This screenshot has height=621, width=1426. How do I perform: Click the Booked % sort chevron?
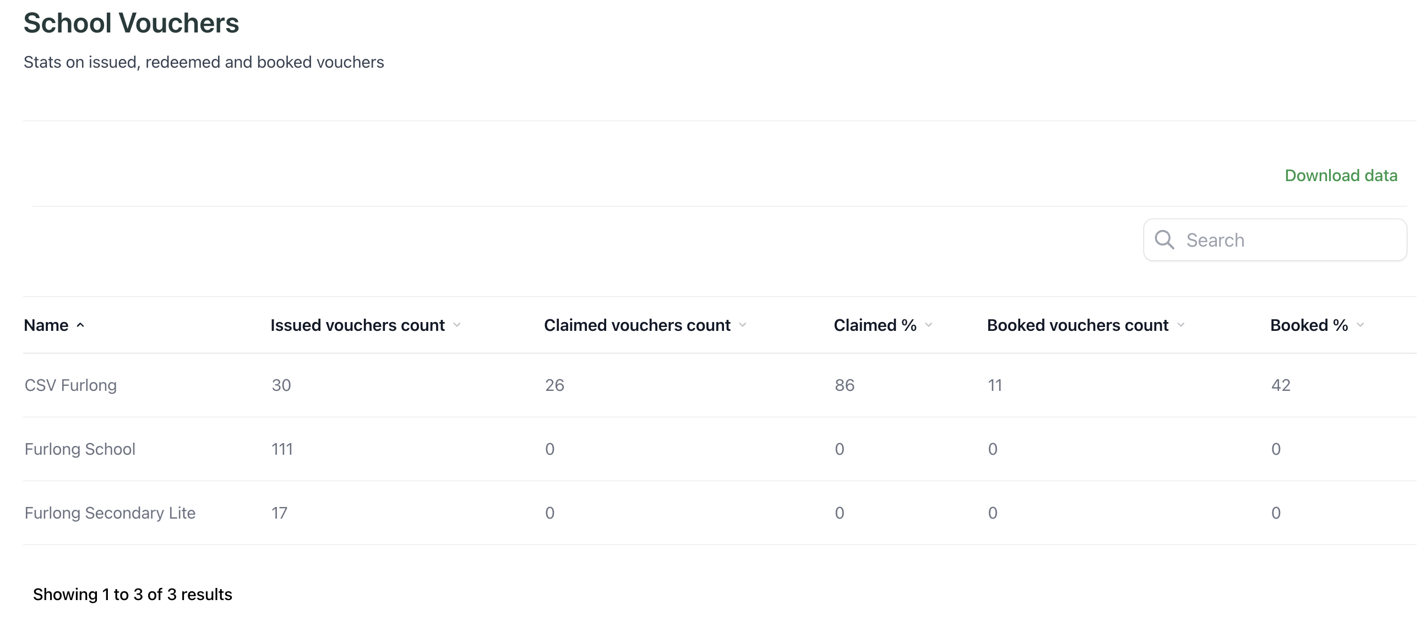coord(1360,325)
